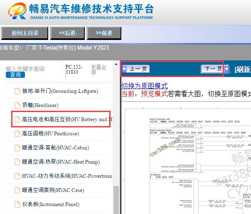This screenshot has width=251, height=214.
Task: Click document icon beside HVAC-Heat Pump
Action: (17, 162)
